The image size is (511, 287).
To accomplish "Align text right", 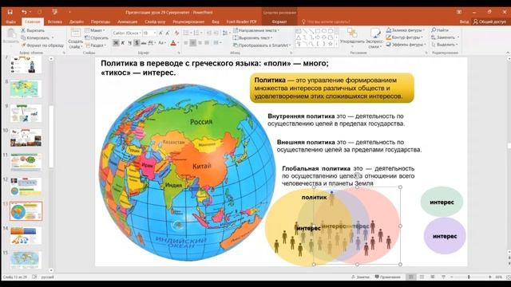I will (200, 43).
